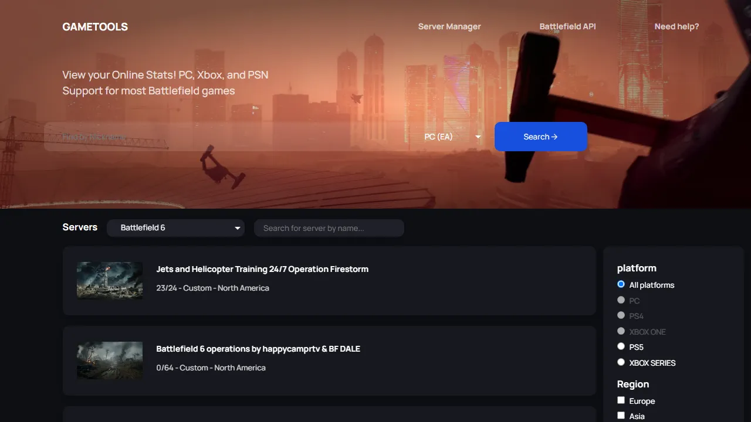Select the XBOX SERIES platform filter
751x422 pixels.
pos(621,362)
